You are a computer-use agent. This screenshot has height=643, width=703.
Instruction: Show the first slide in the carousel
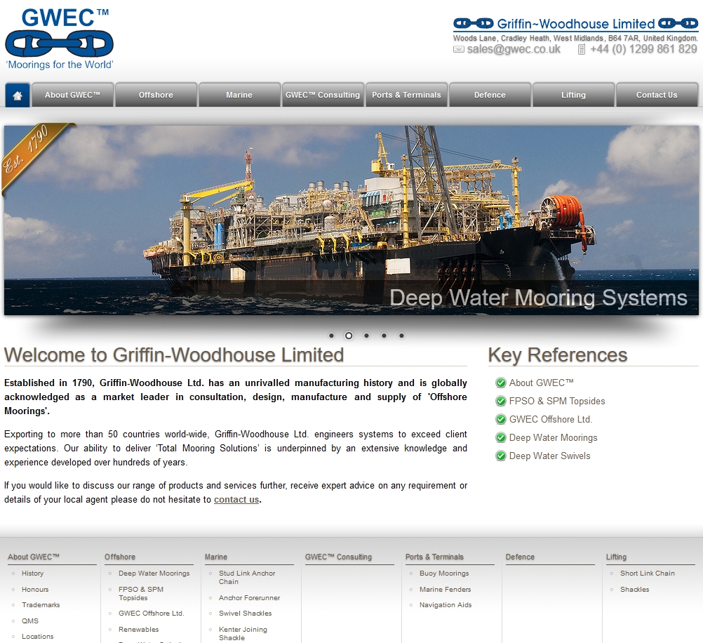coord(331,336)
